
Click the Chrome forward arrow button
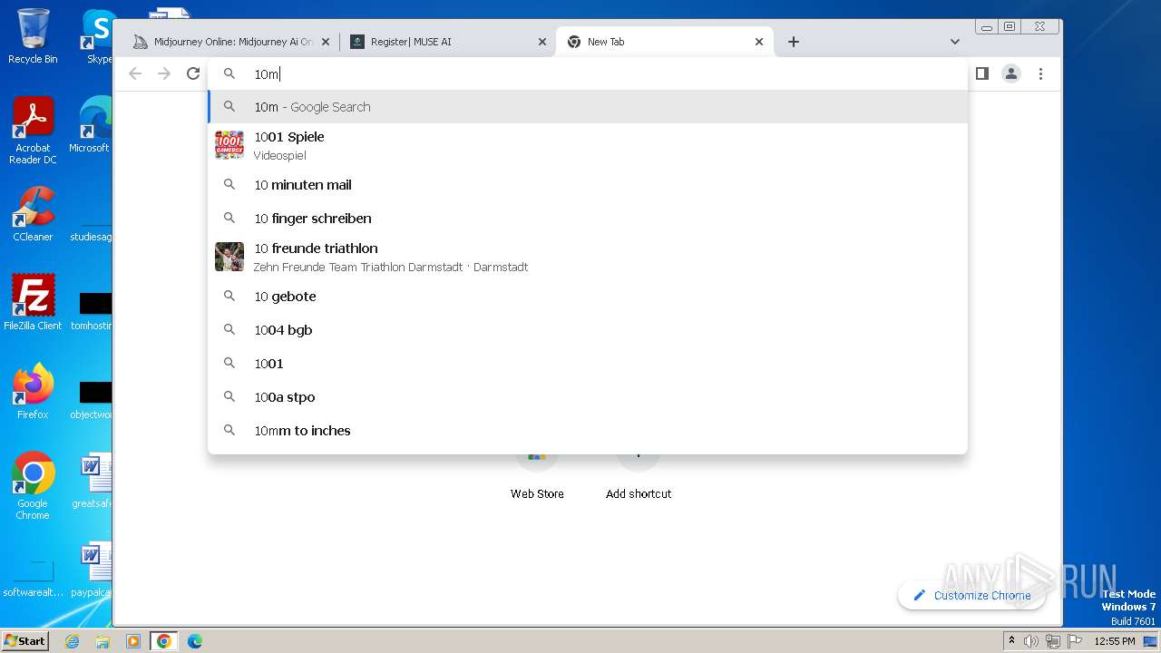[x=164, y=73]
